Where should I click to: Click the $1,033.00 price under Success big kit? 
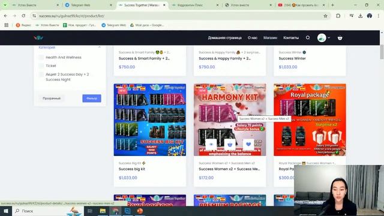(128, 178)
